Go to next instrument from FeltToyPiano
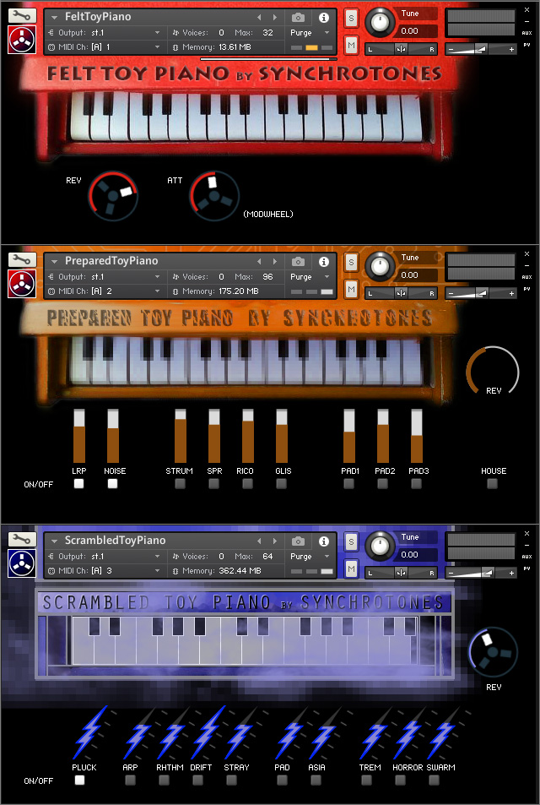 (275, 18)
